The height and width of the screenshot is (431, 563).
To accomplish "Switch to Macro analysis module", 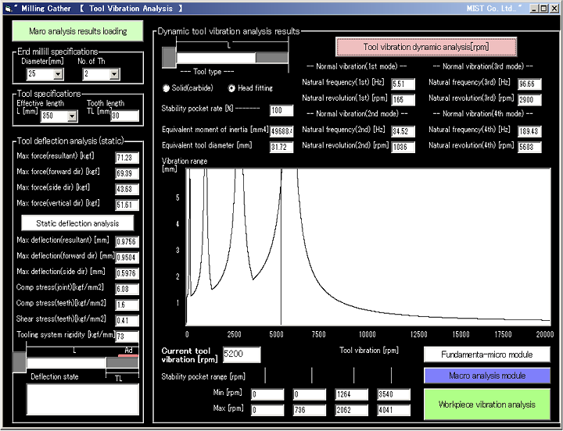I will 486,376.
